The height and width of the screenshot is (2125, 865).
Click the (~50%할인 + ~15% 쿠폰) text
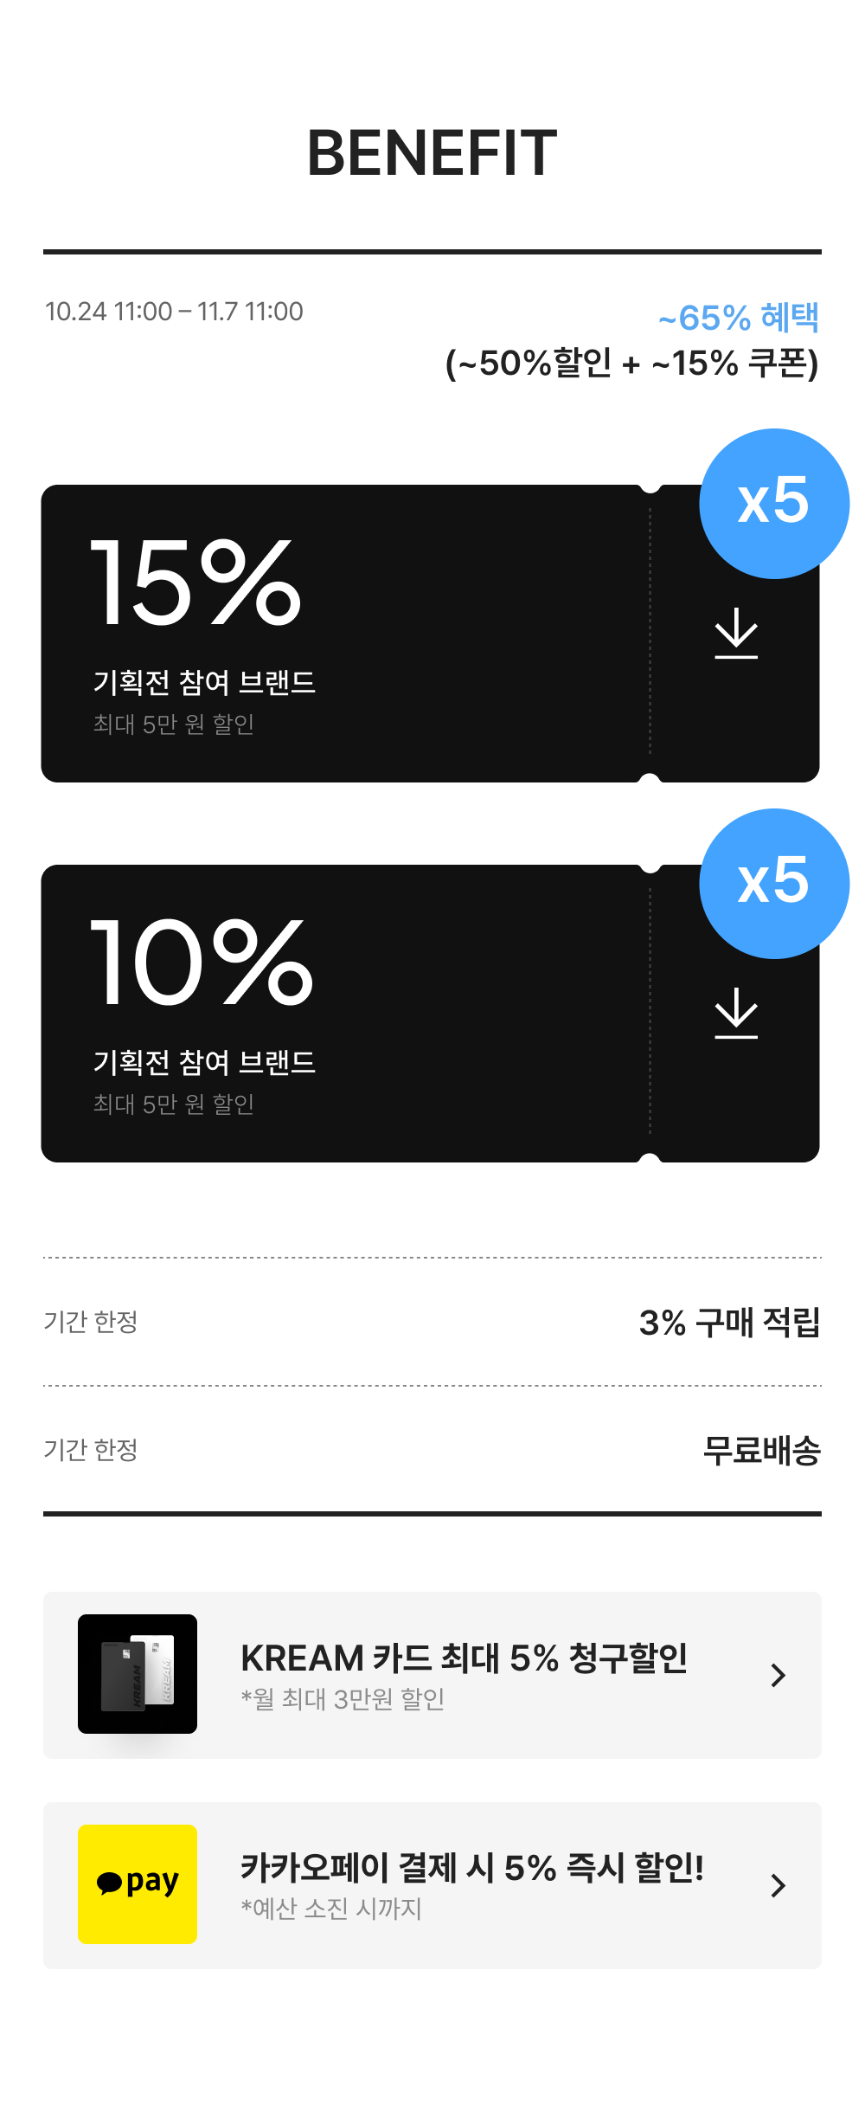tap(631, 364)
